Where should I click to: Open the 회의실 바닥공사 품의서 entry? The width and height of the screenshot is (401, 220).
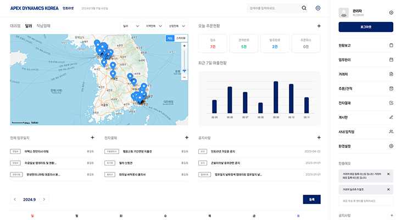click(132, 174)
